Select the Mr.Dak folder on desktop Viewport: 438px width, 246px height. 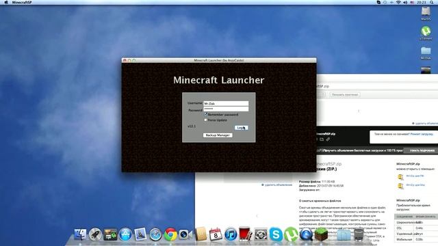426,53
